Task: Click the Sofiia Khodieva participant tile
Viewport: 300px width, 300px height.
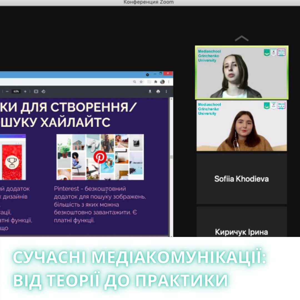Action: 242,179
